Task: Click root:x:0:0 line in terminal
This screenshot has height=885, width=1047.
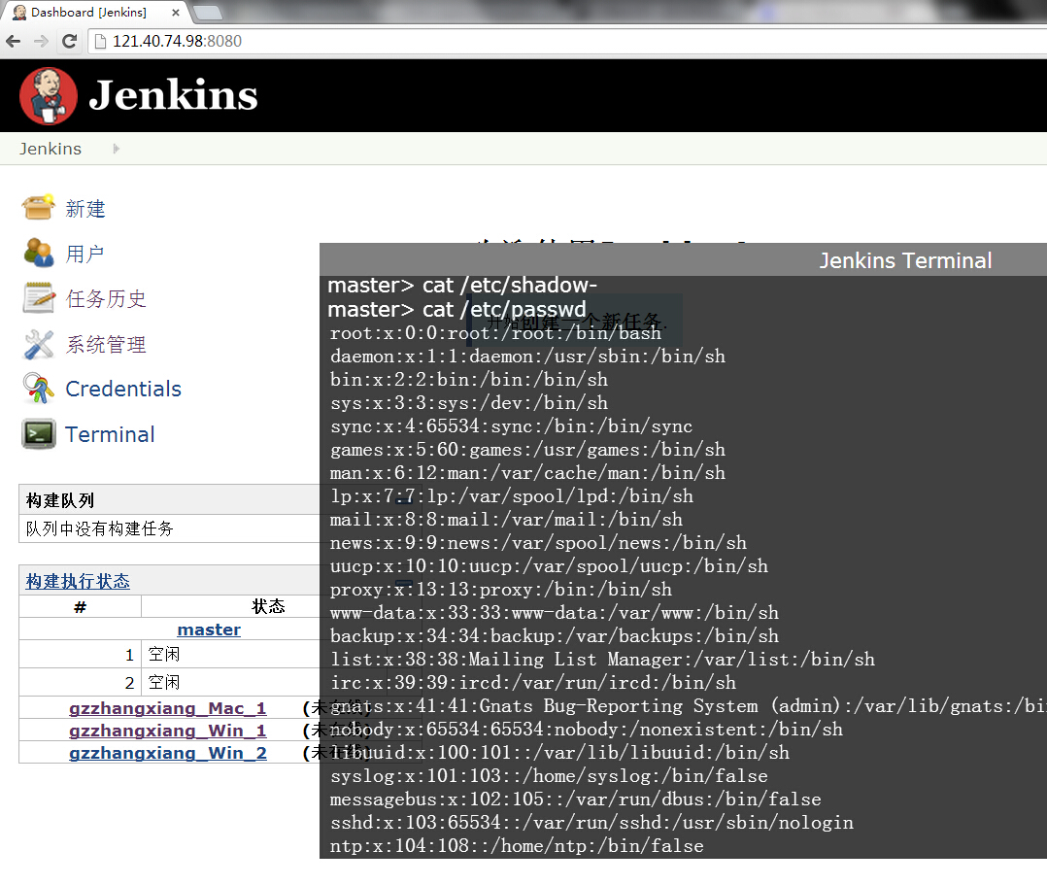Action: point(495,332)
